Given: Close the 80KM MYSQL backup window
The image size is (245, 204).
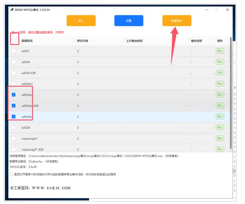Looking at the screenshot, I should tap(227, 10).
